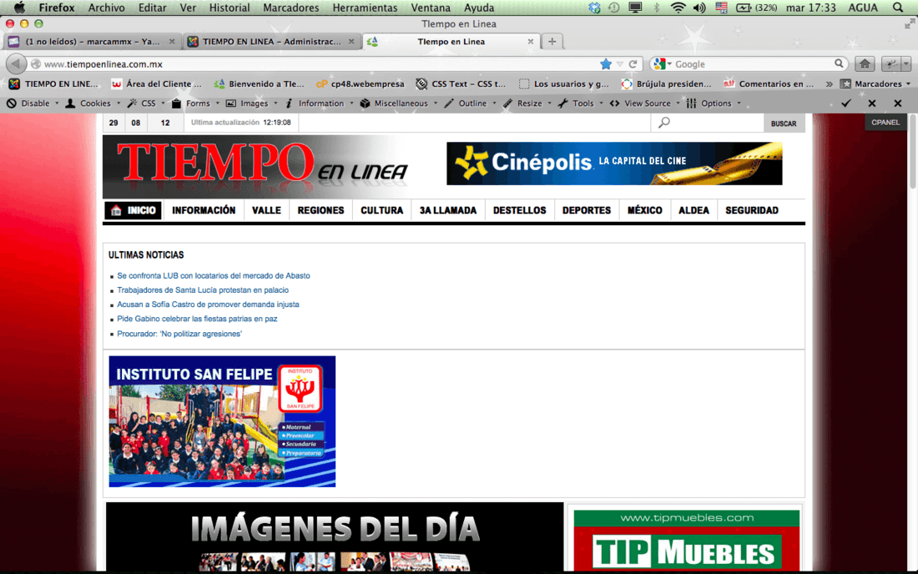The height and width of the screenshot is (574, 918).
Task: Open 'Se confronta LUB con locatarios' article
Action: (214, 275)
